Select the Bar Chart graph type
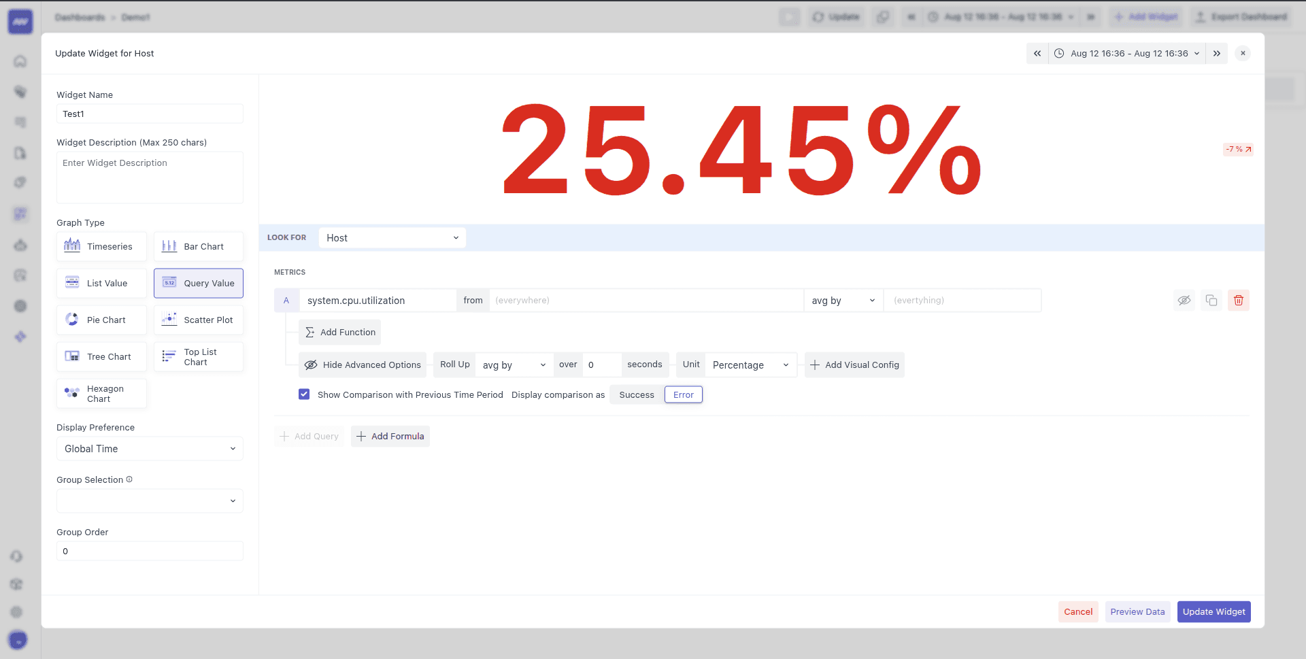1306x659 pixels. coord(199,246)
